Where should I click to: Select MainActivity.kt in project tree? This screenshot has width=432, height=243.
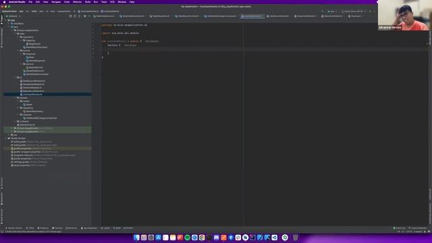pyautogui.click(x=27, y=125)
